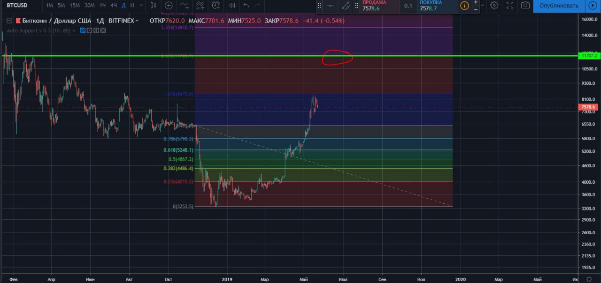Remove the Auto-Support indicator with X
Image resolution: width=601 pixels, height=283 pixels.
[x=103, y=30]
